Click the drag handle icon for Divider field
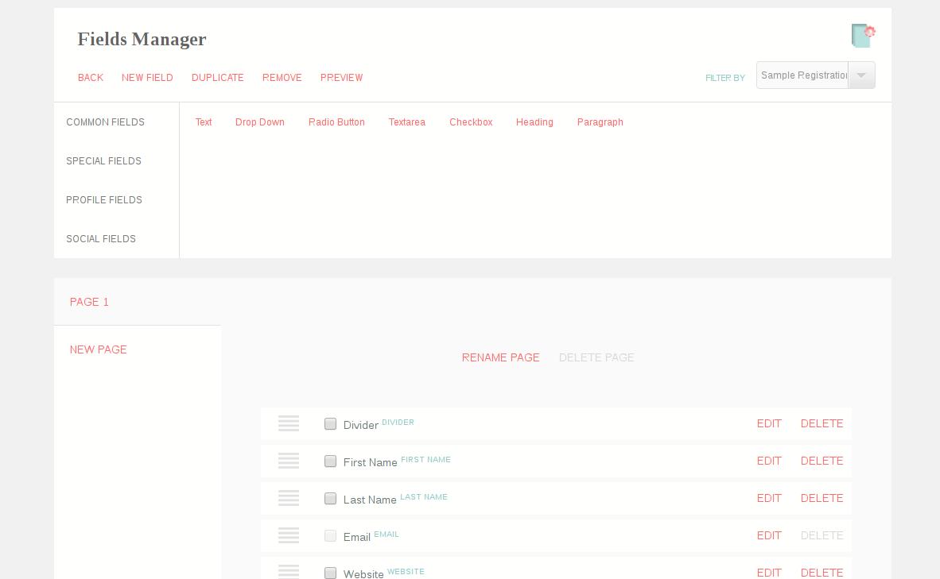940x579 pixels. (x=289, y=423)
